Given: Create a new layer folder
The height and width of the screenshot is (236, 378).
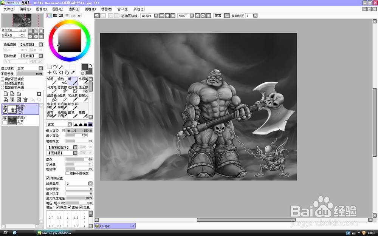Looking at the screenshot, I should (19, 94).
